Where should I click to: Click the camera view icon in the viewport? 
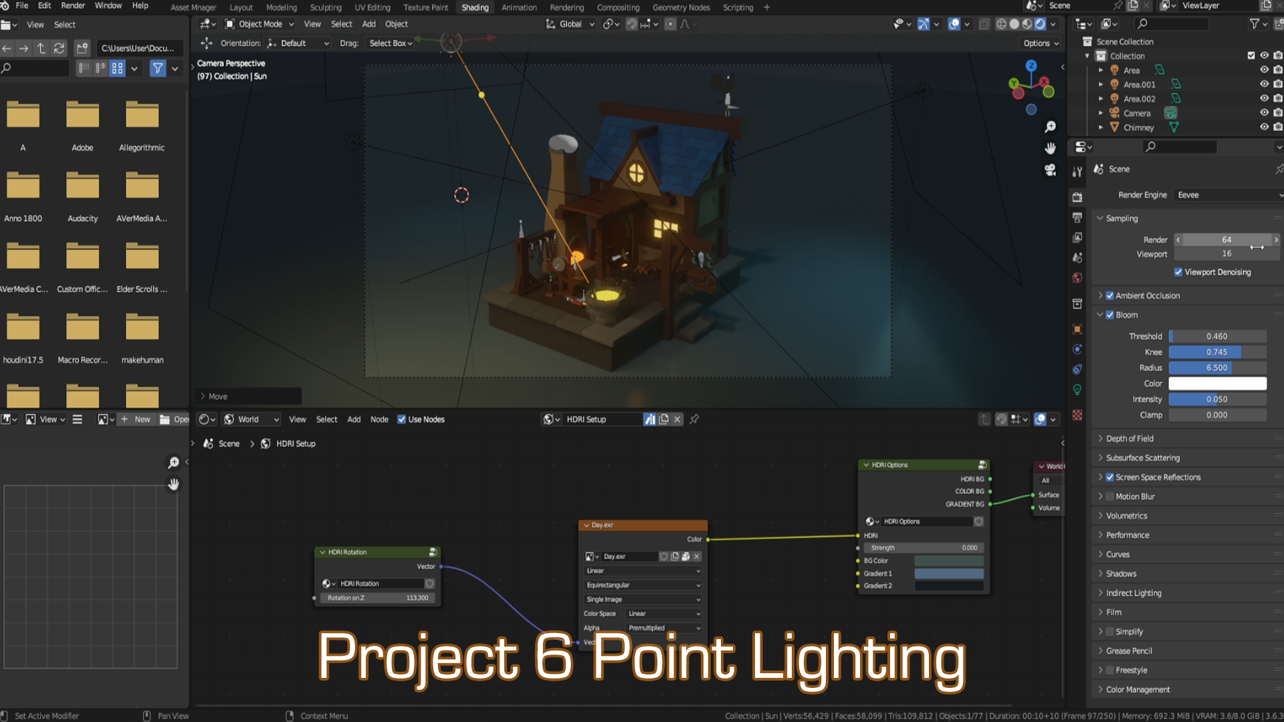(x=1050, y=170)
